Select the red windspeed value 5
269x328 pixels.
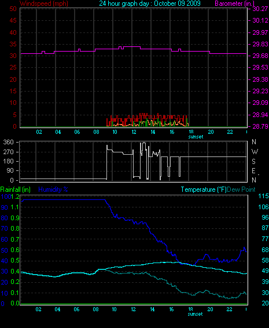point(14,115)
